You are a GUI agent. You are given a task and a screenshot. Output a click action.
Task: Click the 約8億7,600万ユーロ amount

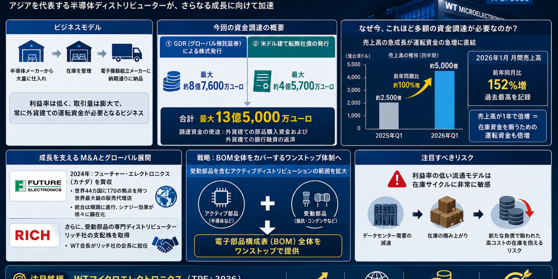coord(213,86)
